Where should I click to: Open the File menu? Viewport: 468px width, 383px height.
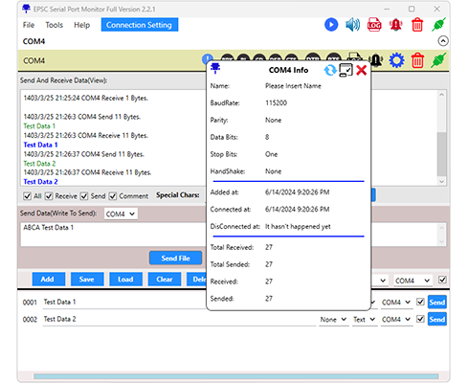(x=29, y=25)
